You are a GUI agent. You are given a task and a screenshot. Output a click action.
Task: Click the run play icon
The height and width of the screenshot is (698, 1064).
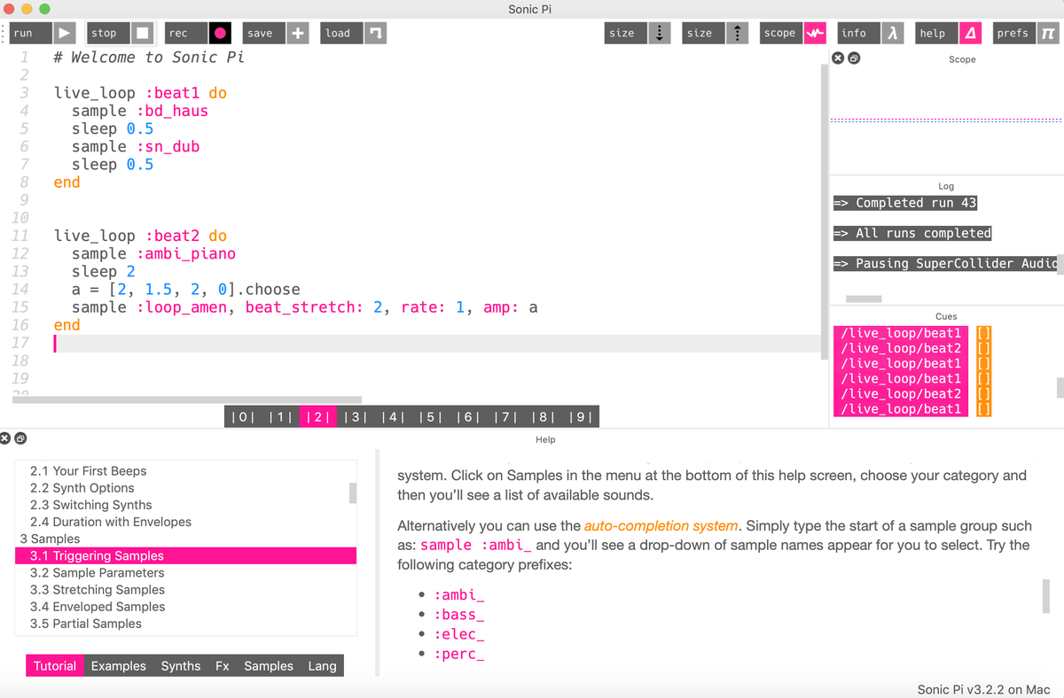(64, 34)
